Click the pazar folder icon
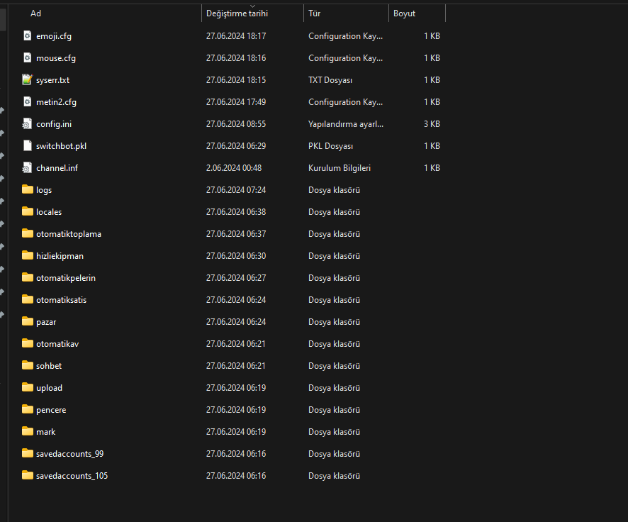The image size is (628, 522). tap(27, 322)
